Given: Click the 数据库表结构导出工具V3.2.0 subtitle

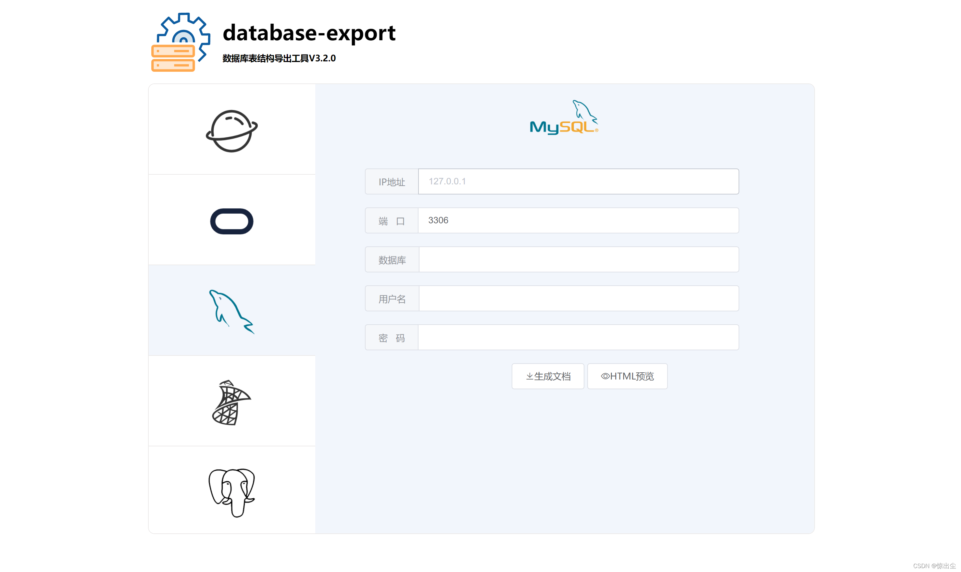Looking at the screenshot, I should click(x=279, y=58).
